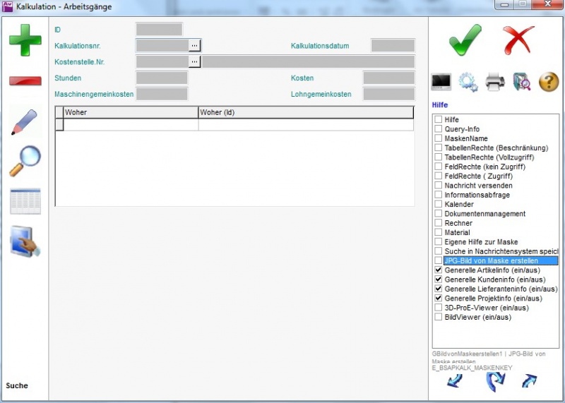This screenshot has width=565, height=403.
Task: Open search with the magnifying glass icon
Action: (25, 162)
